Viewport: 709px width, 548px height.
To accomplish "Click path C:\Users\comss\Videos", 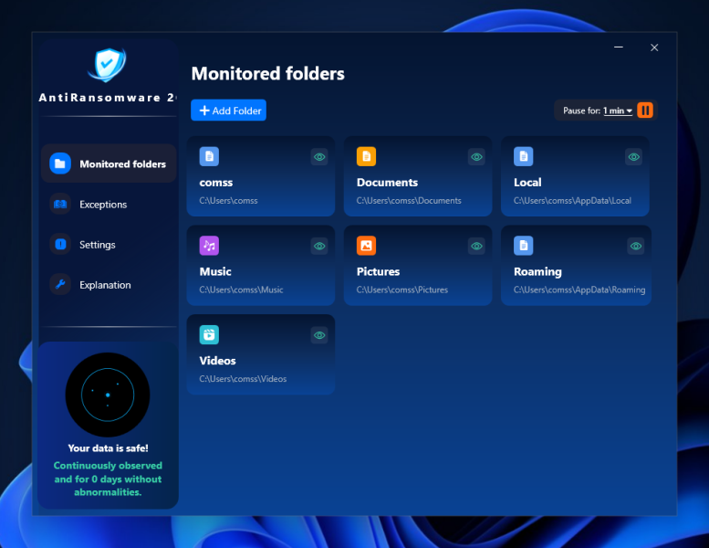I will coord(243,379).
